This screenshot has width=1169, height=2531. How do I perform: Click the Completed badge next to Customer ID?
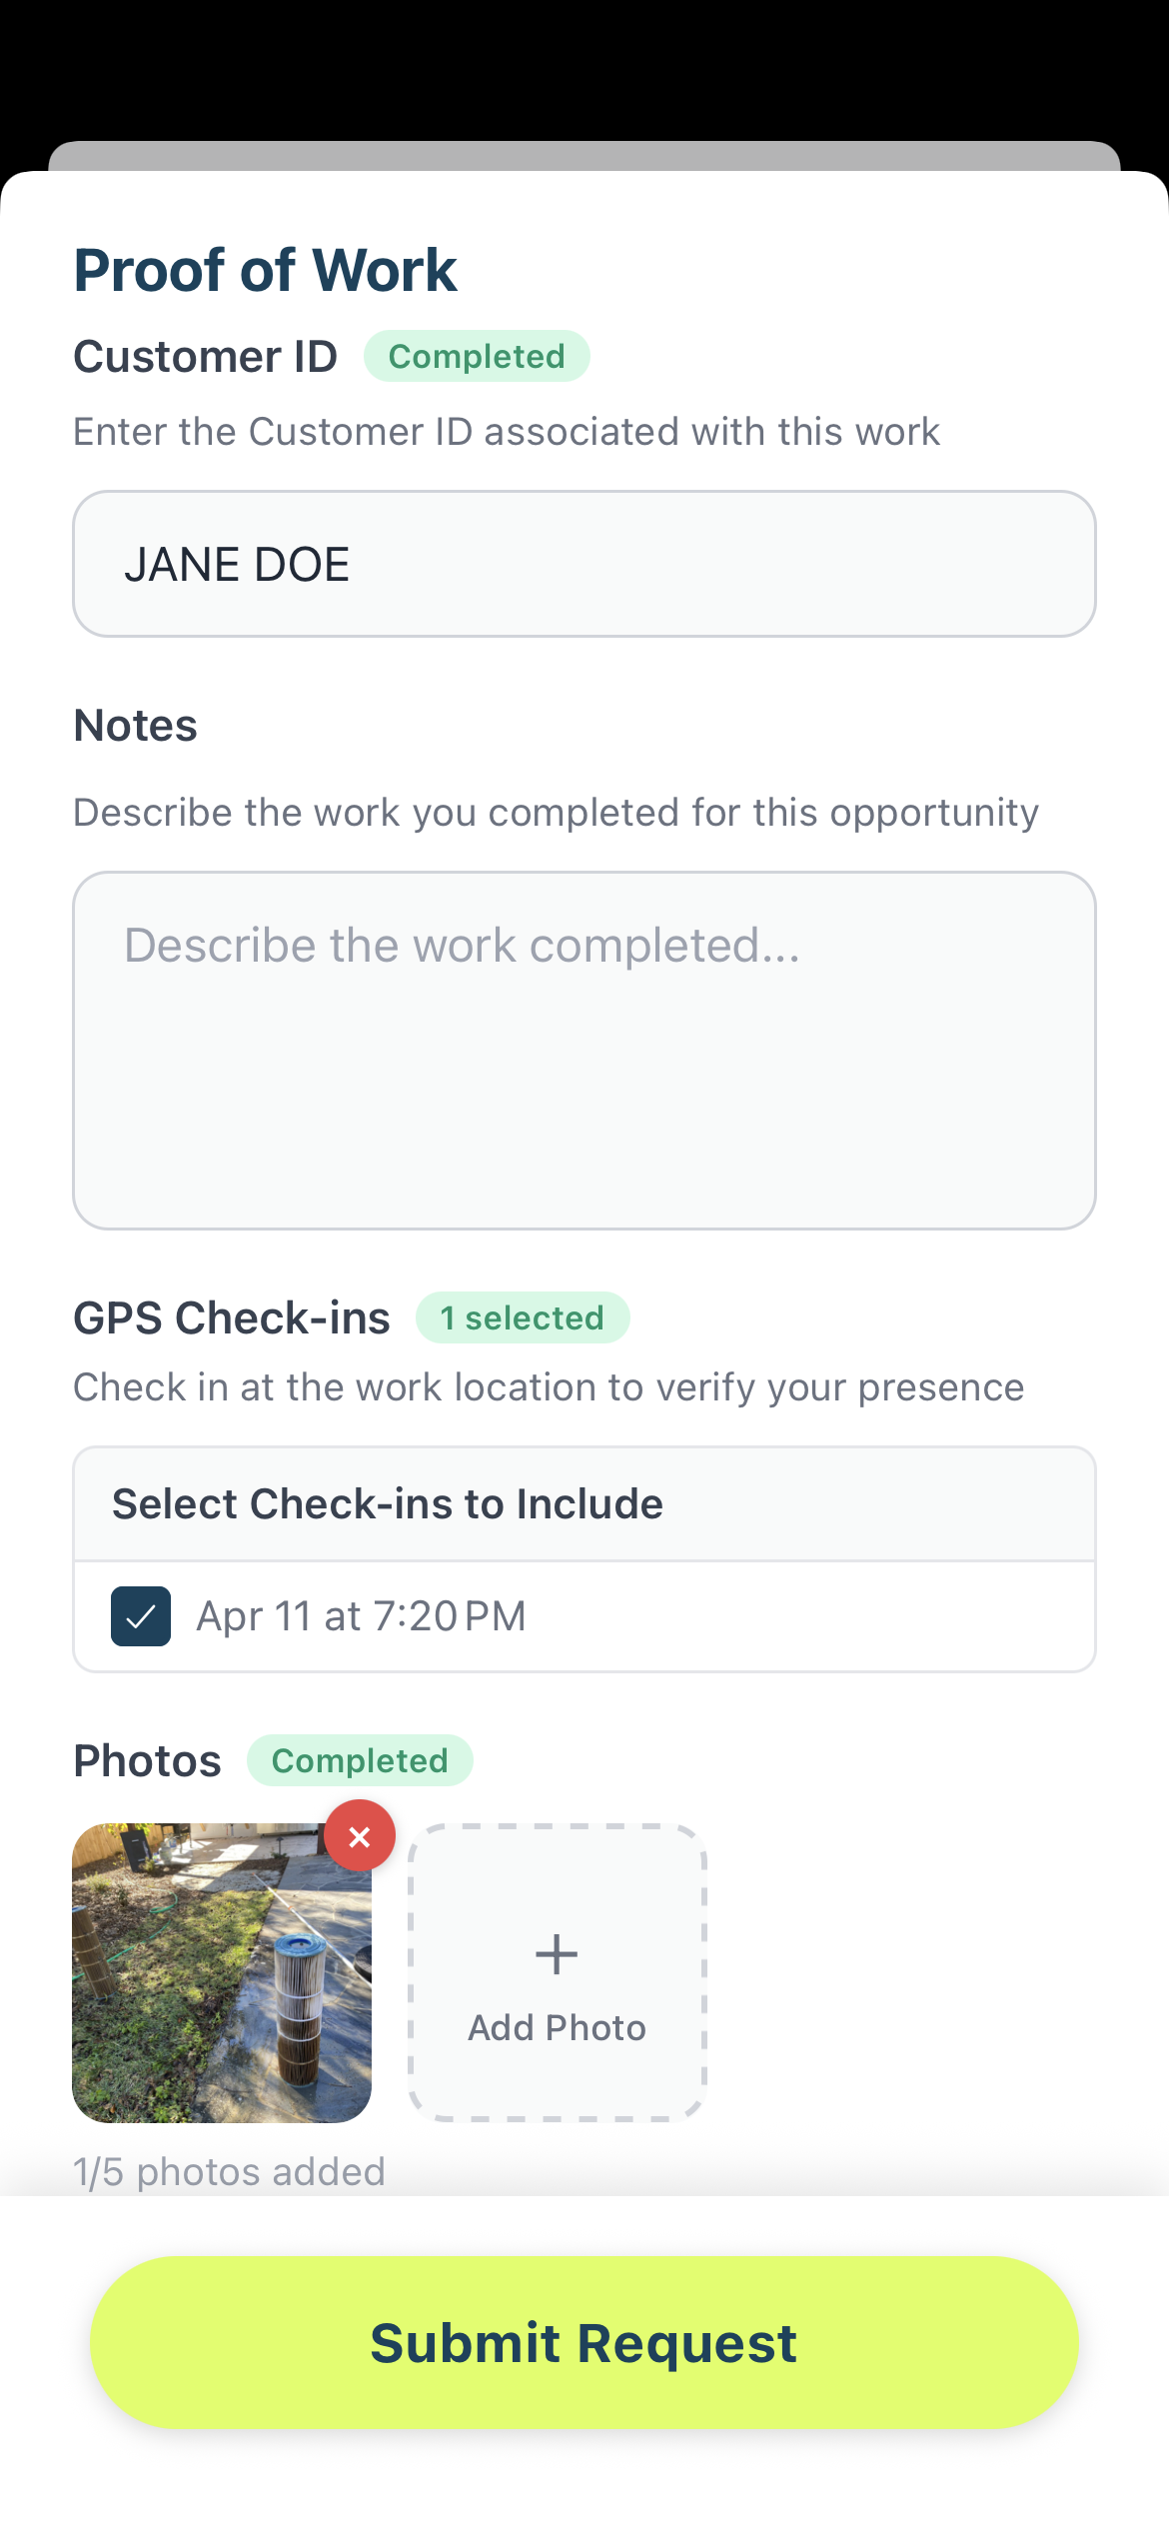pyautogui.click(x=477, y=356)
